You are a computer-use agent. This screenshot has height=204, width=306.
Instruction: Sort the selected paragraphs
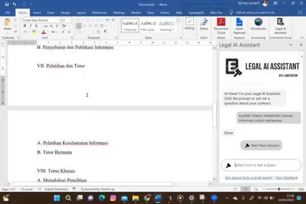click(98, 32)
